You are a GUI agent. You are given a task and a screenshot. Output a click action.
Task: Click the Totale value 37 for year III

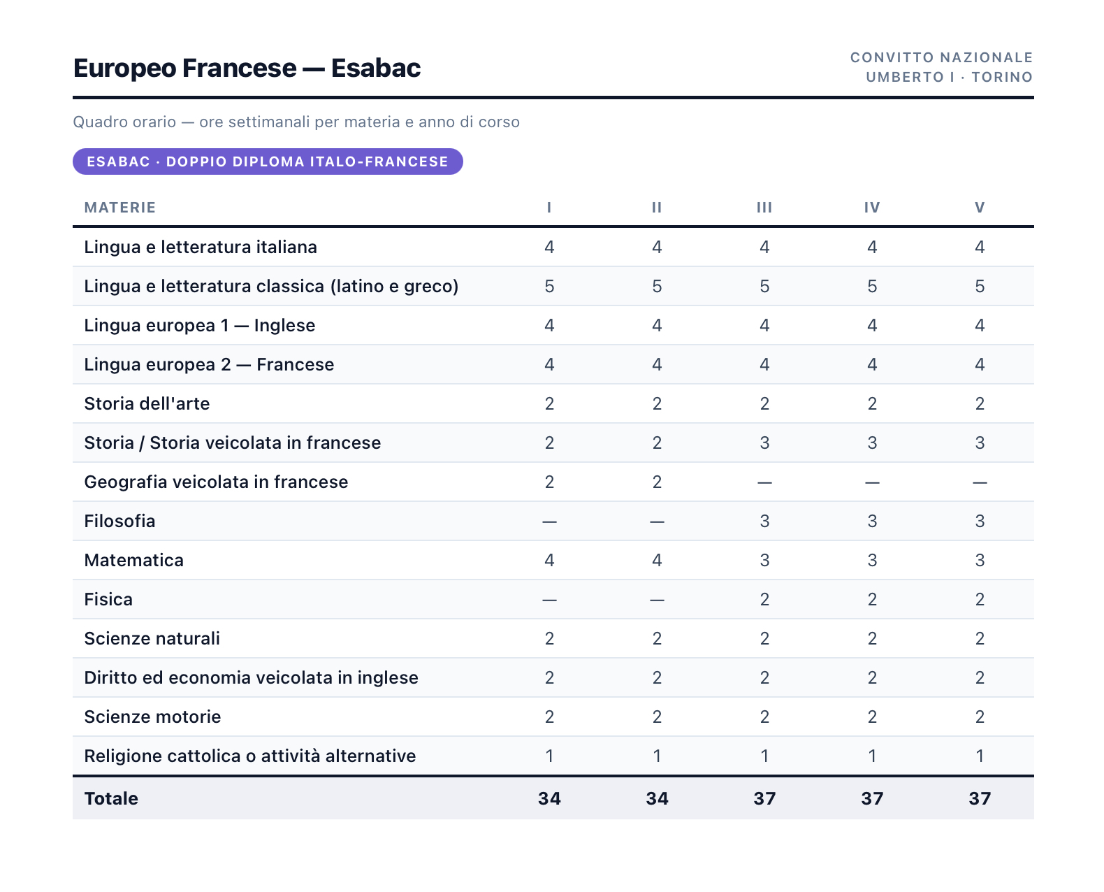pyautogui.click(x=764, y=798)
